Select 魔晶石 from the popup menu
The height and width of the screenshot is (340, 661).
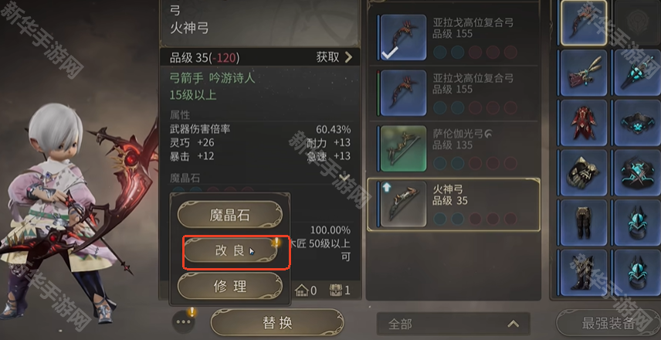tap(230, 215)
